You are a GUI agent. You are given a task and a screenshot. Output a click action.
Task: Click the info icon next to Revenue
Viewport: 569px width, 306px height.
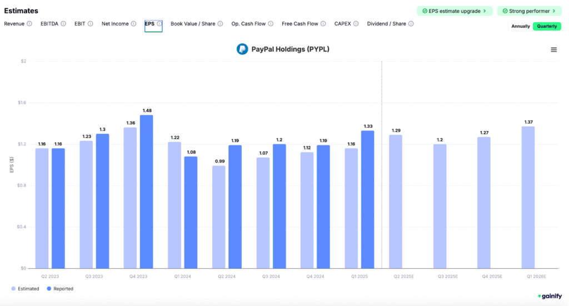click(x=29, y=24)
